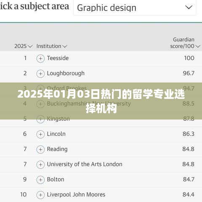Image resolution: width=202 pixels, height=202 pixels.
Task: Expand the Loughborough row plus icon
Action: [40, 74]
